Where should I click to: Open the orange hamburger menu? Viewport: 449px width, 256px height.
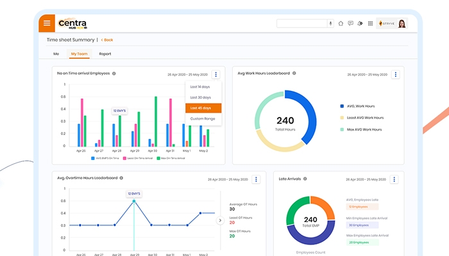47,24
